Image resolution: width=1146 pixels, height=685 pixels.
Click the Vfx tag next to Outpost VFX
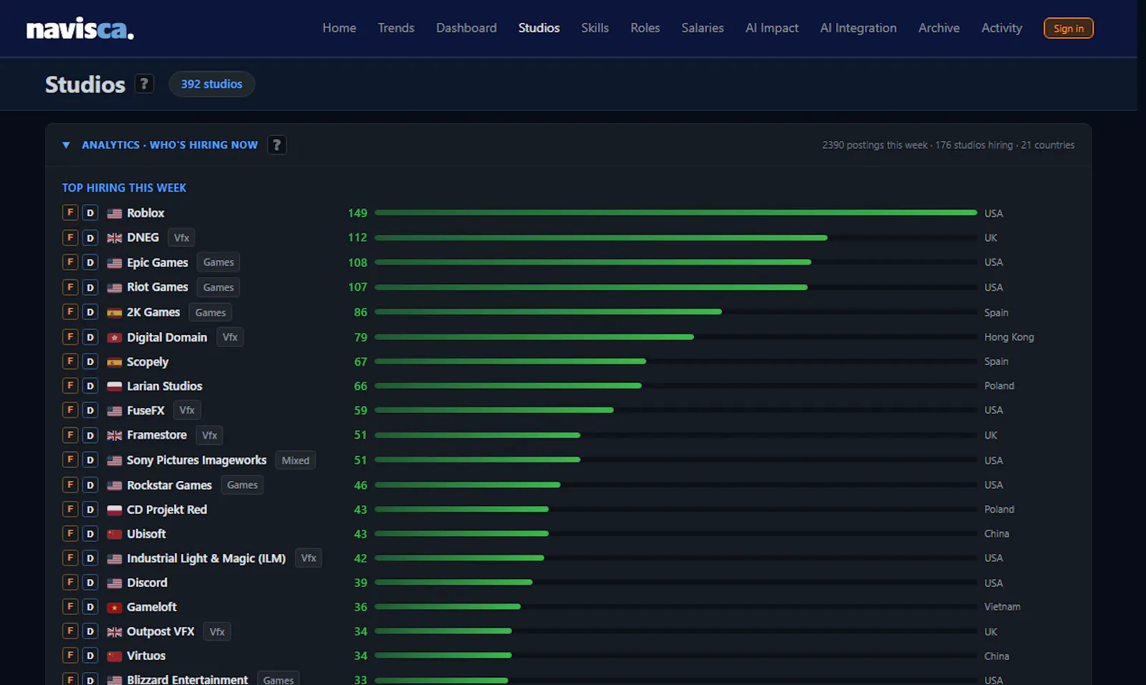click(217, 631)
